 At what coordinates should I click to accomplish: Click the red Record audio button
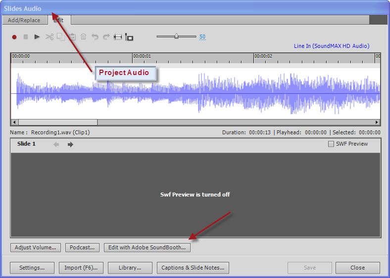[14, 37]
